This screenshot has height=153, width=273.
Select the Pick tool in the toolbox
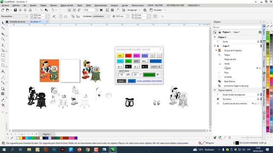(3, 23)
